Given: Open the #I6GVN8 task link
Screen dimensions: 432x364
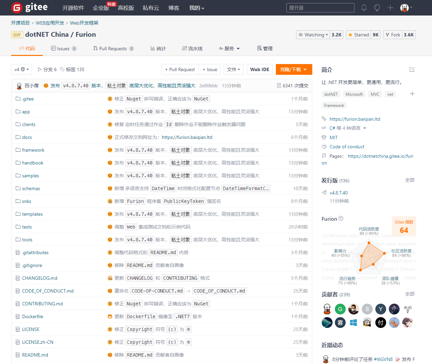Looking at the screenshot, I should pyautogui.click(x=383, y=359).
